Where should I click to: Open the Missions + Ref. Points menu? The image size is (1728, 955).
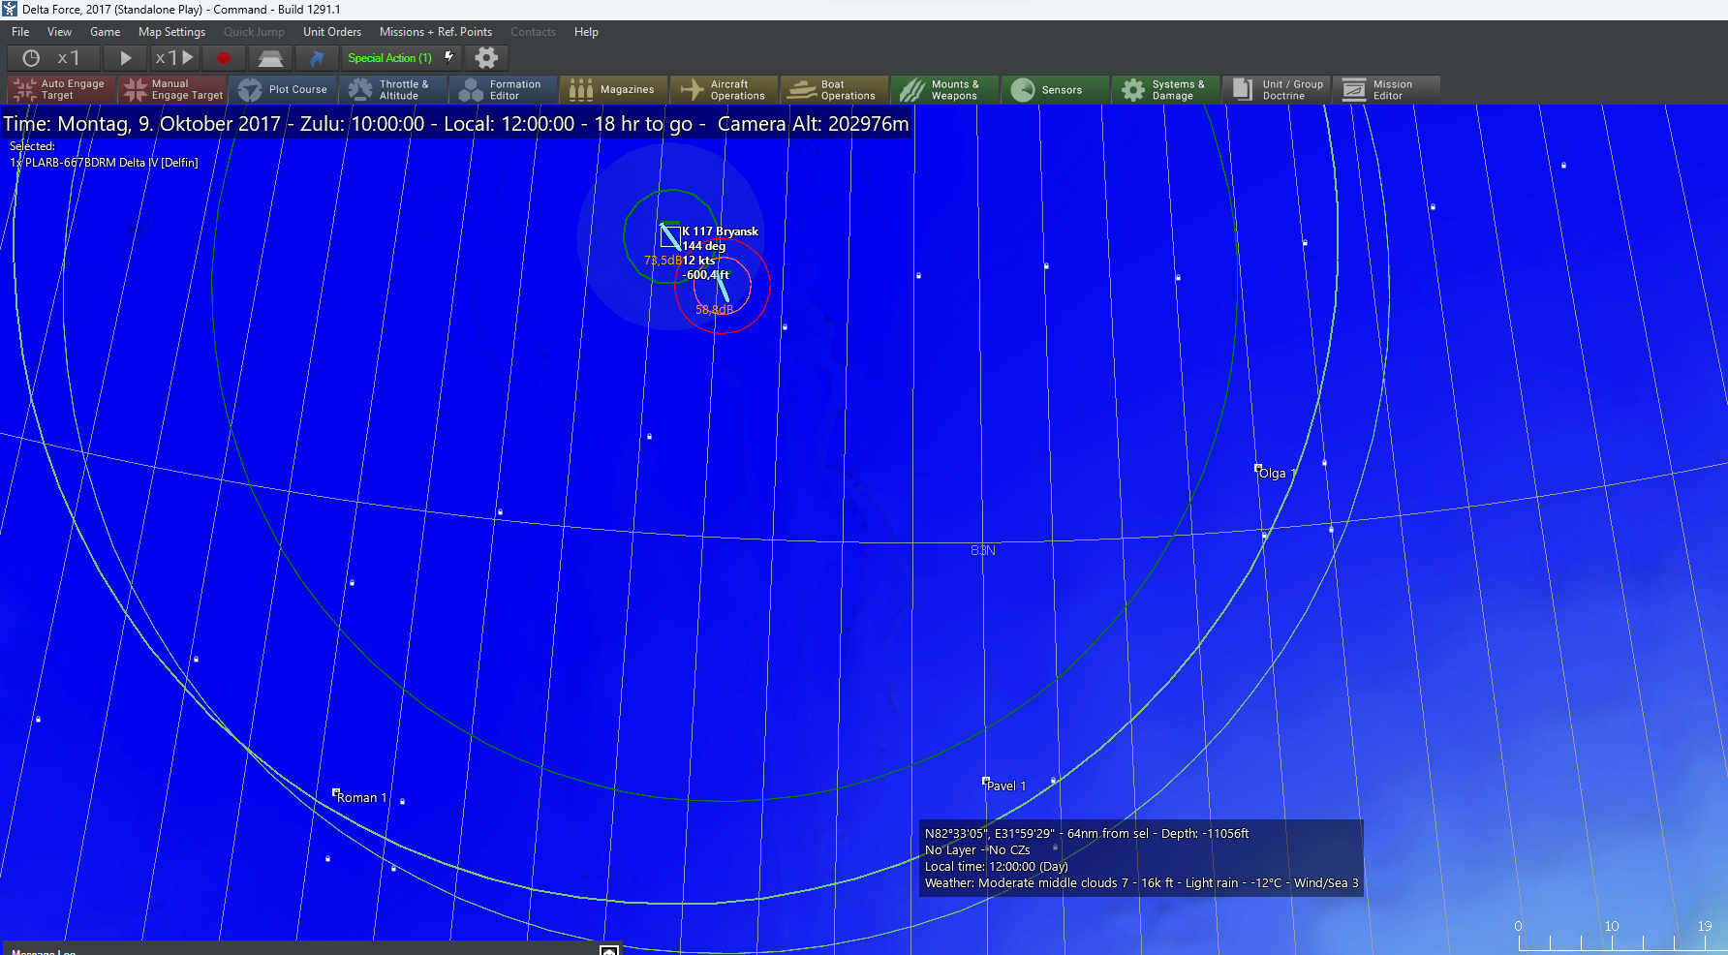tap(436, 32)
